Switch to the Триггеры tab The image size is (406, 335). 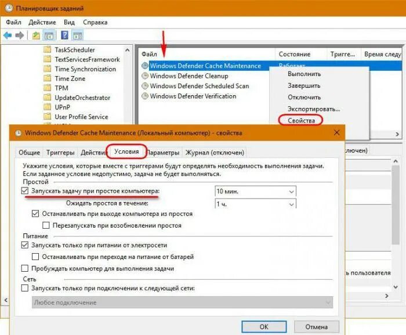[60, 153]
